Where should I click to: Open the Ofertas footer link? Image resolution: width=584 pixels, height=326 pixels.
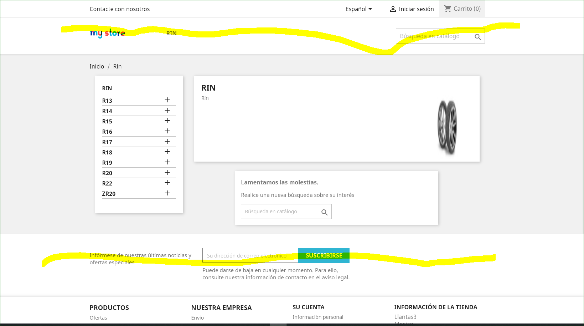98,318
